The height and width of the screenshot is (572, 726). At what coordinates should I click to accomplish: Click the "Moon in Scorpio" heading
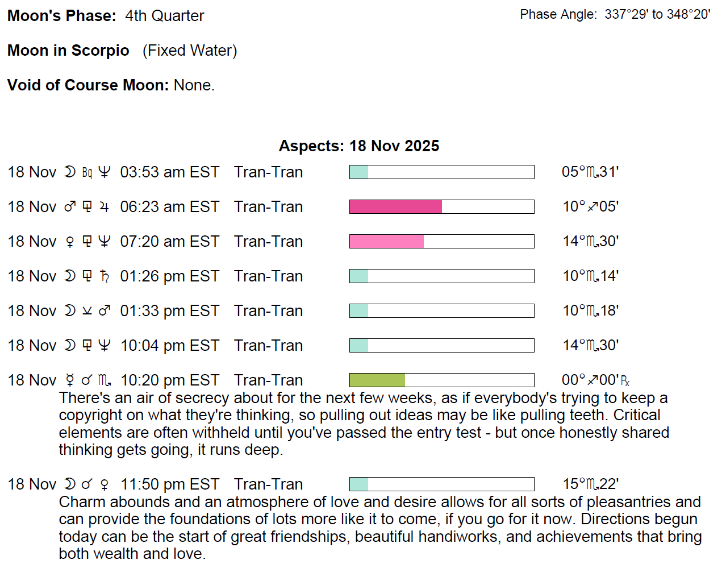[68, 51]
